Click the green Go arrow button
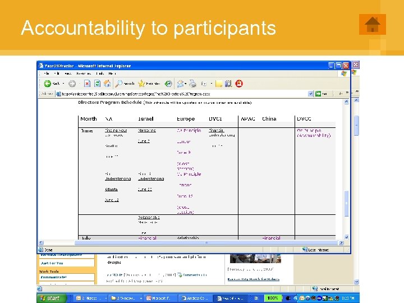This screenshot has height=303, width=404. coord(318,94)
